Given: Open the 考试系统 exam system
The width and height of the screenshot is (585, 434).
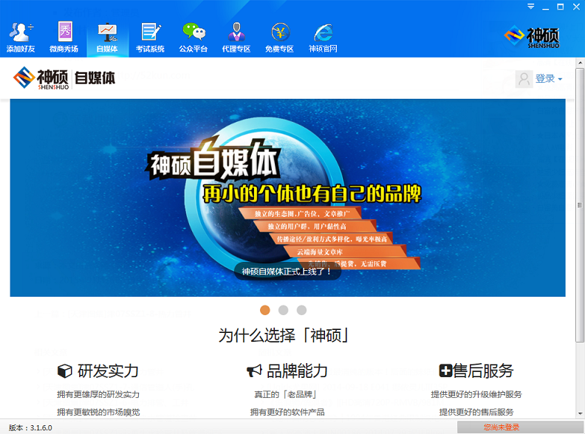Looking at the screenshot, I should (150, 37).
